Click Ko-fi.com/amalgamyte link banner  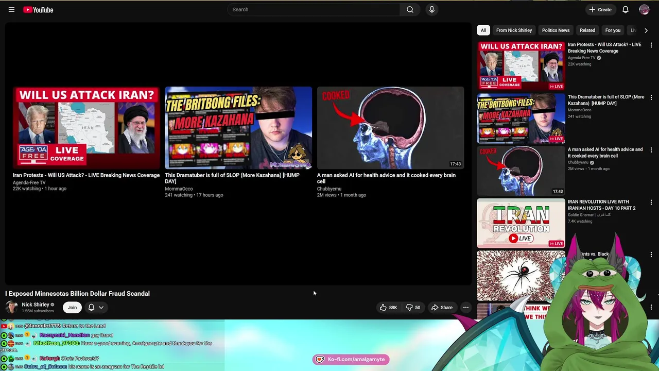(x=351, y=359)
